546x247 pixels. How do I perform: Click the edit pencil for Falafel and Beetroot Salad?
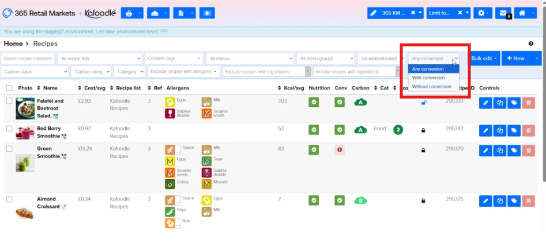point(485,102)
